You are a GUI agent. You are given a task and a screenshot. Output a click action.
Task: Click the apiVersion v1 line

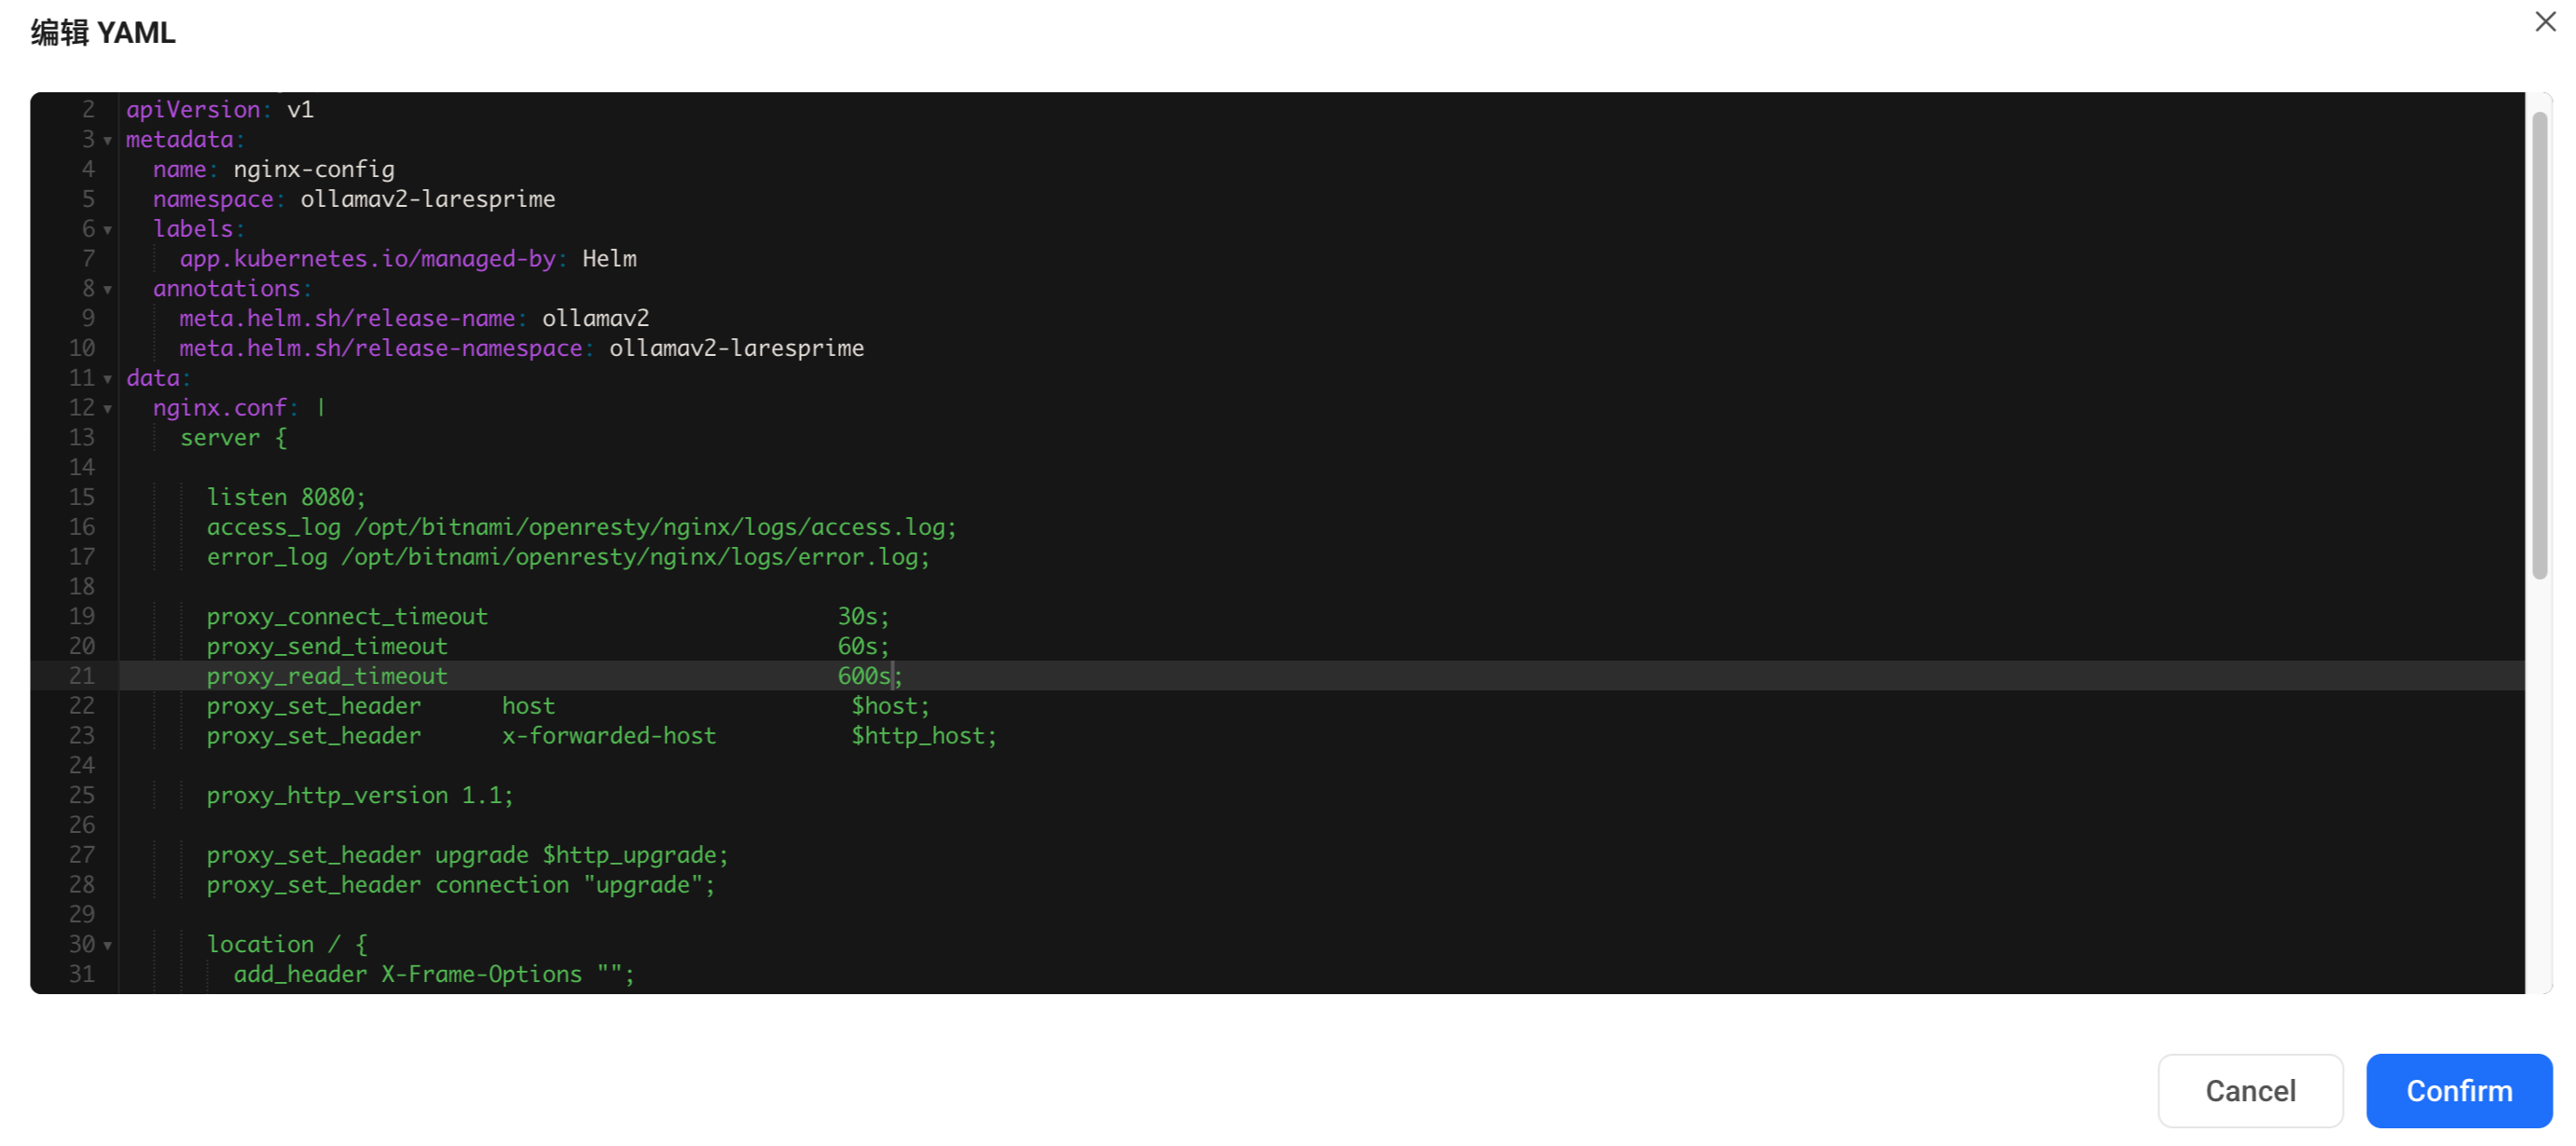point(218,110)
